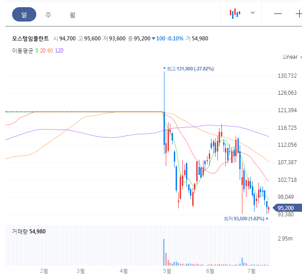Toggle the 120-day moving average line

click(59, 51)
